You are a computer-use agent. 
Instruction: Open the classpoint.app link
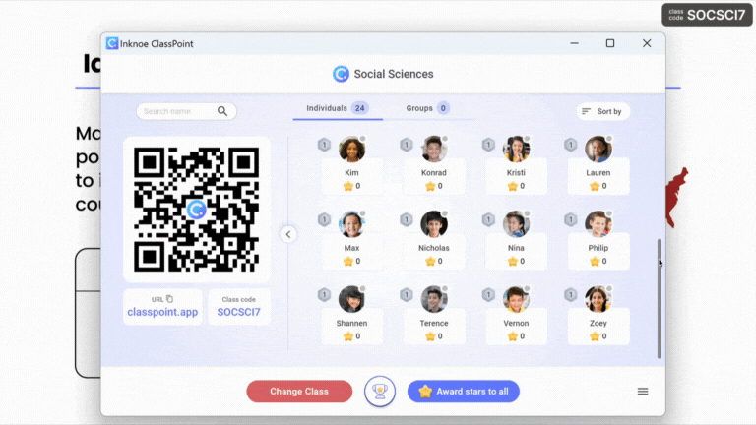pos(162,312)
